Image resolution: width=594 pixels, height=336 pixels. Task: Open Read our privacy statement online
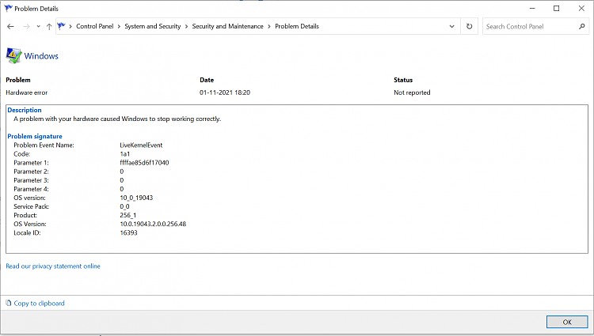pos(53,266)
